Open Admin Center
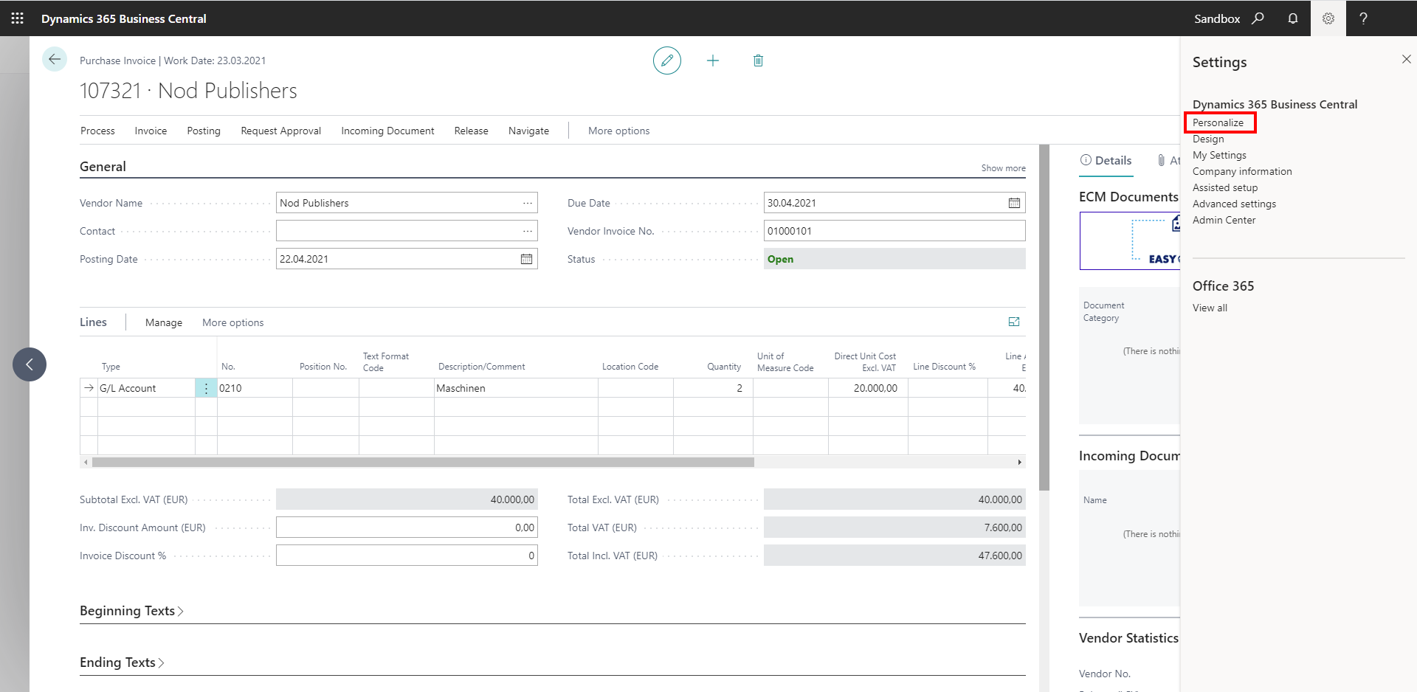This screenshot has width=1417, height=692. click(1224, 220)
